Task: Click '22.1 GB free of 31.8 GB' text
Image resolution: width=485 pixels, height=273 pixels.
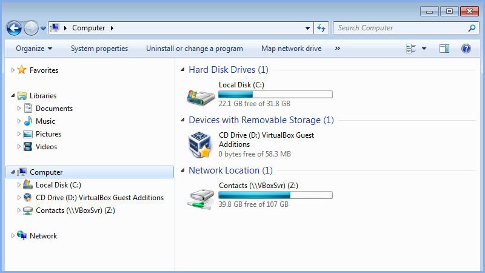Action: [254, 104]
